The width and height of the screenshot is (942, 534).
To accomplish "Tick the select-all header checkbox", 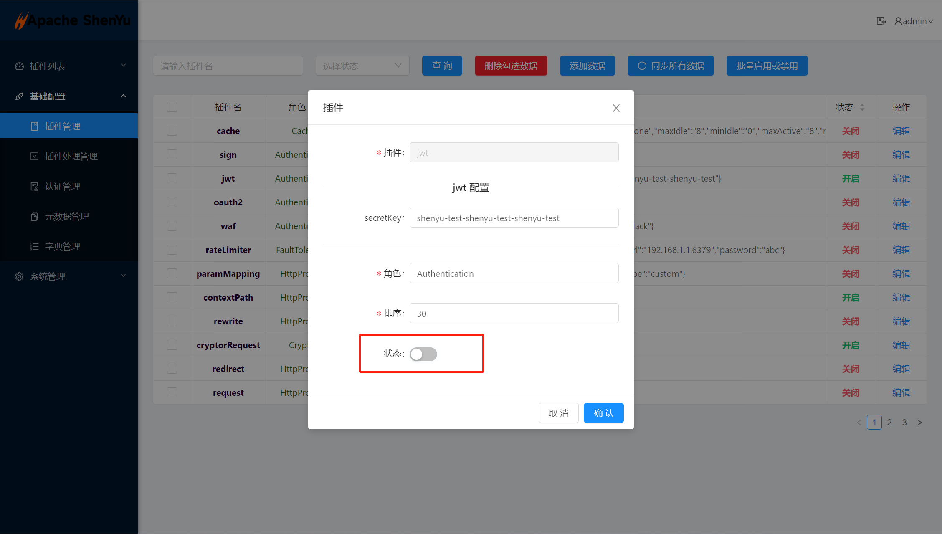I will pos(172,107).
